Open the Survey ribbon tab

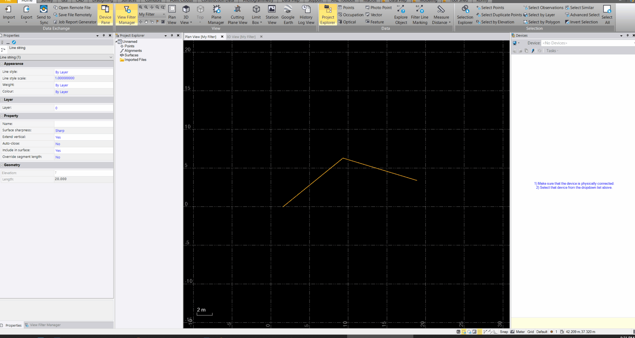(x=47, y=1)
